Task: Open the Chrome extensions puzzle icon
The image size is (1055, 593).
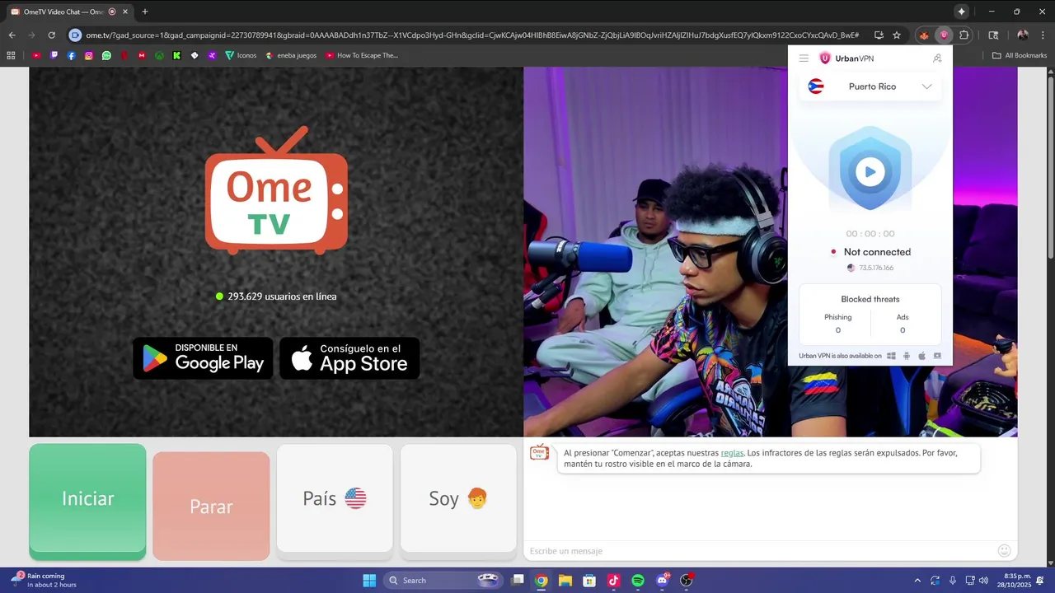Action: [964, 35]
